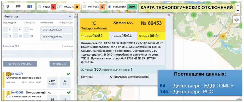Zoom in the map with plus
This screenshot has width=244, height=102.
(x=238, y=5)
